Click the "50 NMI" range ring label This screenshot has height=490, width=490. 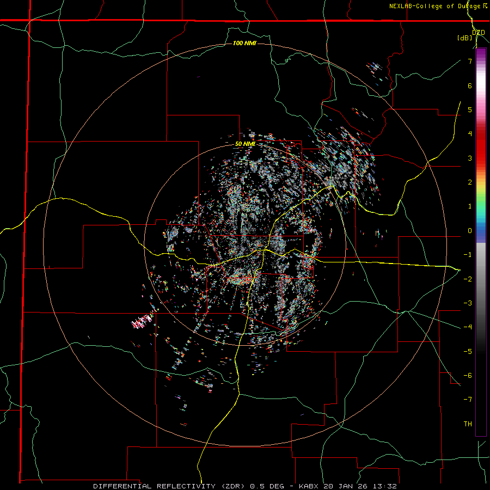[246, 144]
